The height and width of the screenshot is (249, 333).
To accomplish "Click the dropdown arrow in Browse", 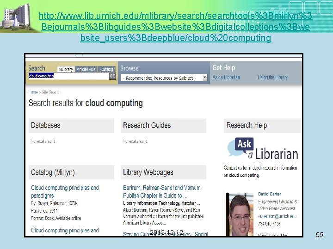I will [x=205, y=78].
